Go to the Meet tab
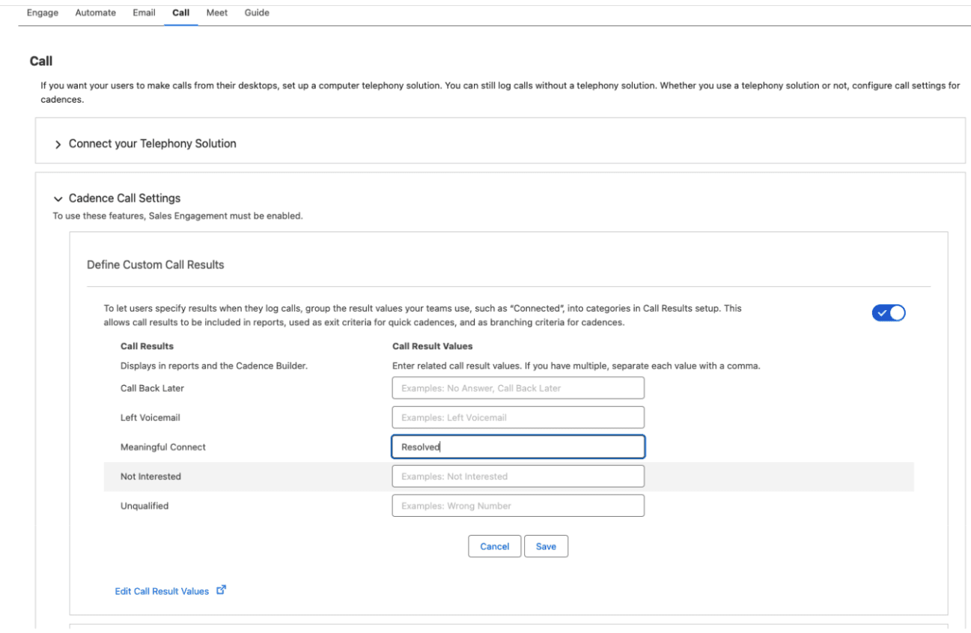Viewport: 971px width, 633px height. [x=217, y=13]
